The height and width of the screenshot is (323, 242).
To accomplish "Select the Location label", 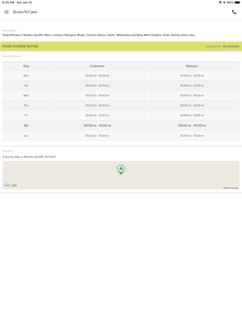I will pyautogui.click(x=8, y=151).
